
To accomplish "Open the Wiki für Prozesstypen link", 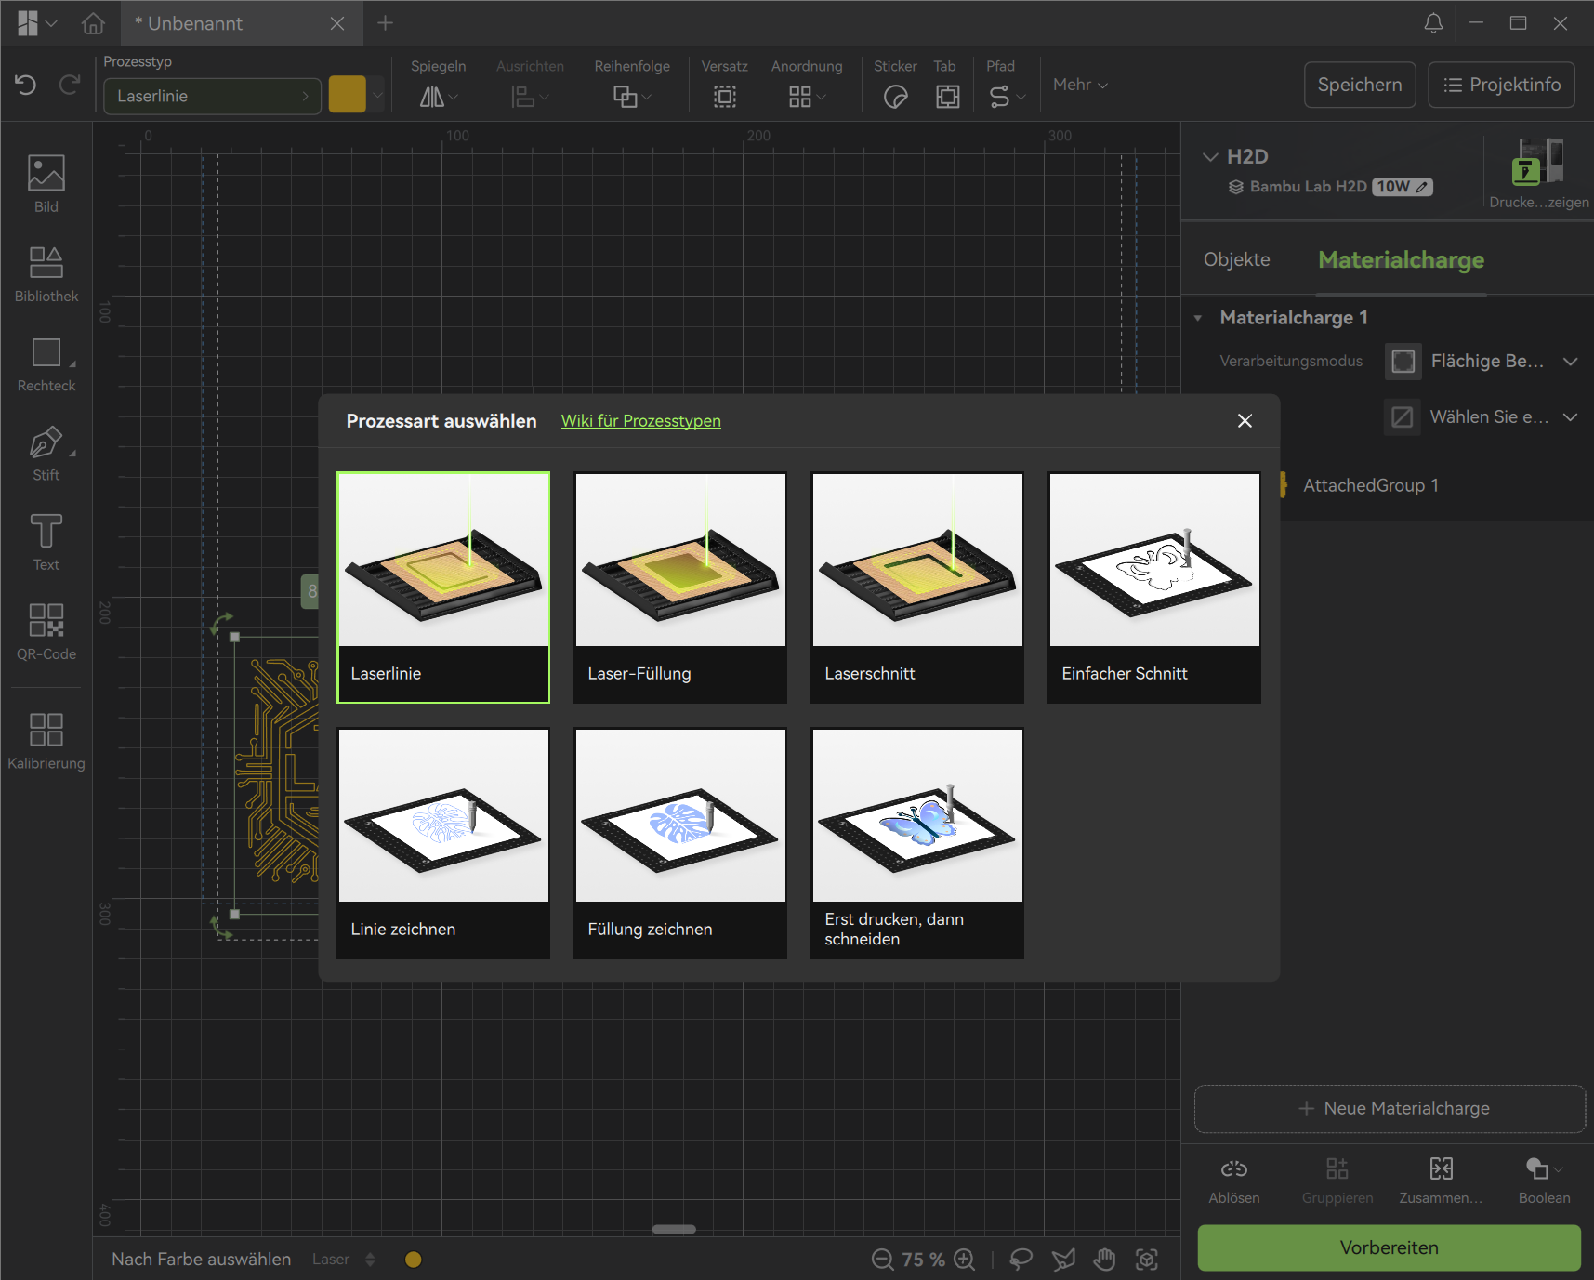I will [640, 421].
